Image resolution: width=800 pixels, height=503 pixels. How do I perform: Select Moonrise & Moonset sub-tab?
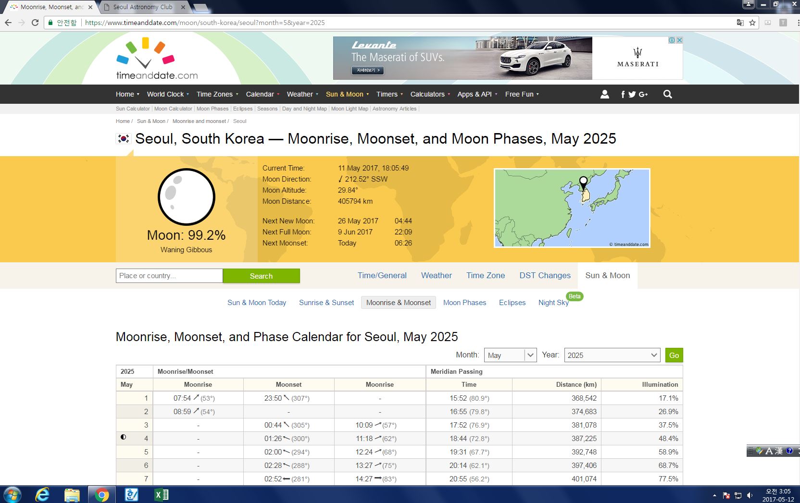click(399, 303)
